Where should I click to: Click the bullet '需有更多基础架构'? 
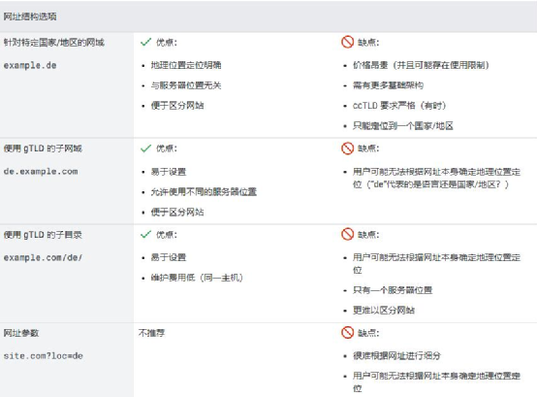click(x=388, y=85)
